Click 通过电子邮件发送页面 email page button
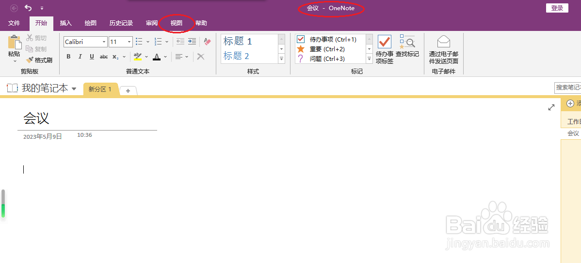The image size is (581, 263). (x=444, y=49)
